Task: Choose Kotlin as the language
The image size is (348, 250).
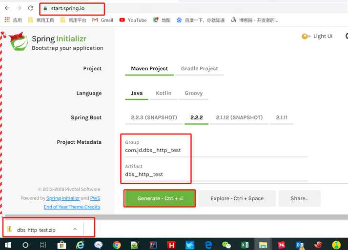Action: pyautogui.click(x=164, y=93)
